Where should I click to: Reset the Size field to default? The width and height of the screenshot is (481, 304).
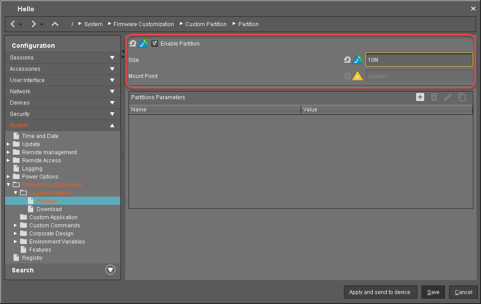(x=347, y=60)
